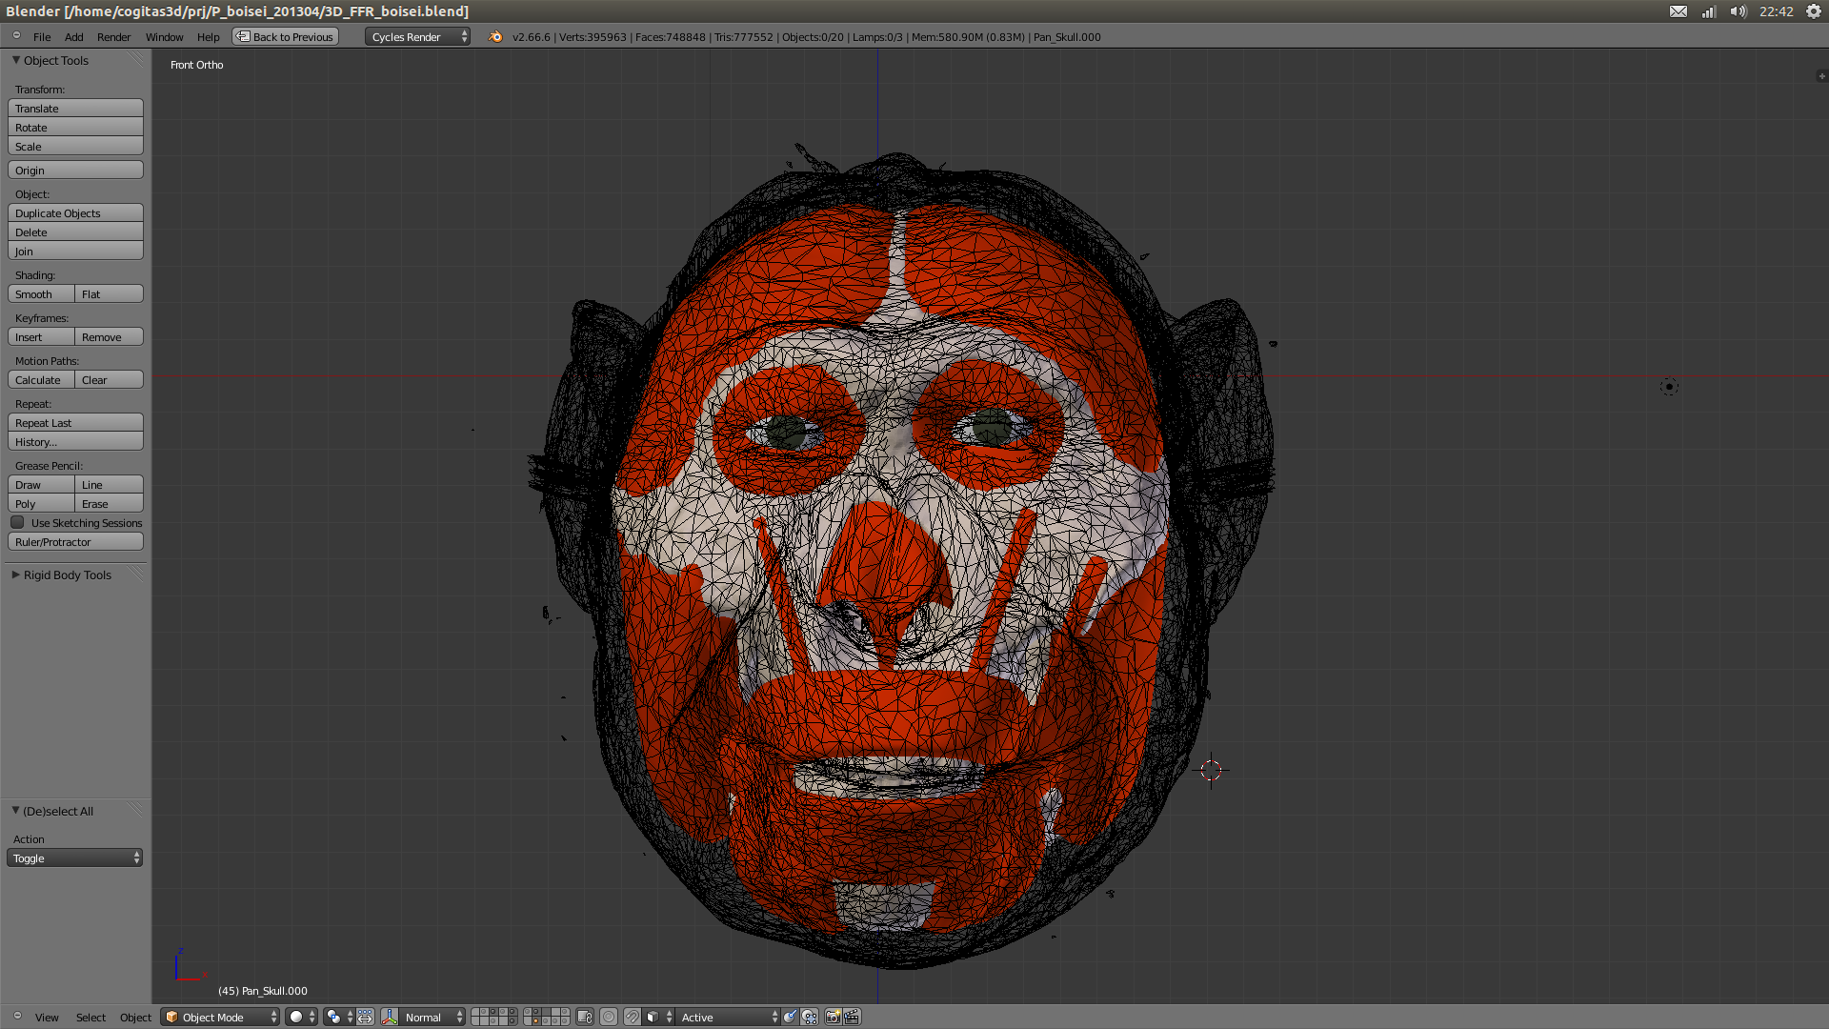The image size is (1829, 1029).
Task: Click the Duplicate Objects button
Action: [75, 212]
